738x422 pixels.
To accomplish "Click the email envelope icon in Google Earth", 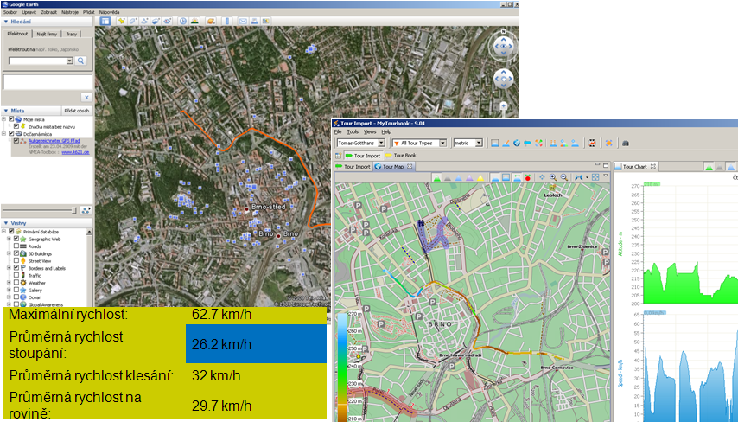I will [243, 22].
